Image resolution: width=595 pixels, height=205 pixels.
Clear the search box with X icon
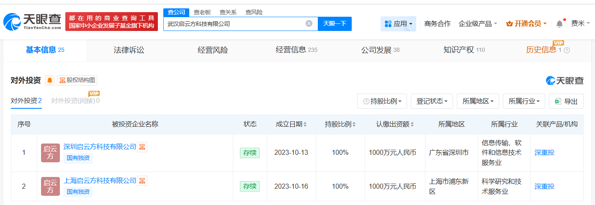pos(309,23)
